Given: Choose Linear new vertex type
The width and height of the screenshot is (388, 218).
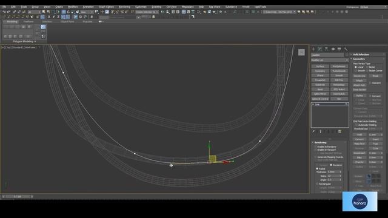Looking at the screenshot, I should 356,67.
